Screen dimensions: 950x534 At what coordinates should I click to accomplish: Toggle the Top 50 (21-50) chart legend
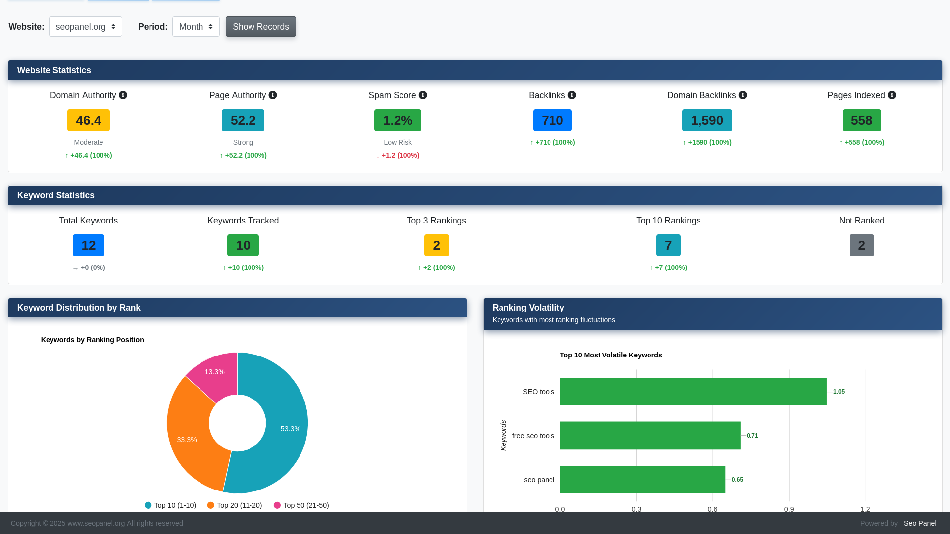click(300, 505)
